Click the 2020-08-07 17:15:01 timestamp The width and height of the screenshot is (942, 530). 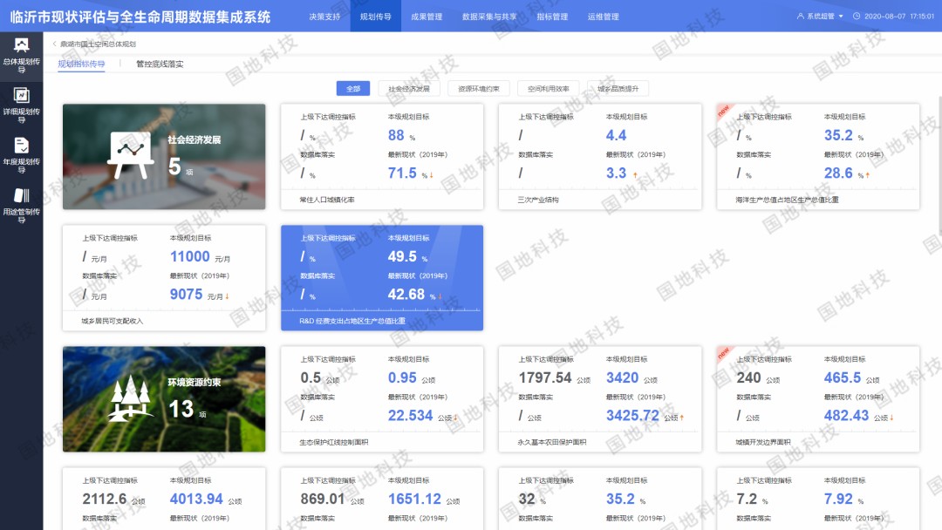click(x=899, y=17)
